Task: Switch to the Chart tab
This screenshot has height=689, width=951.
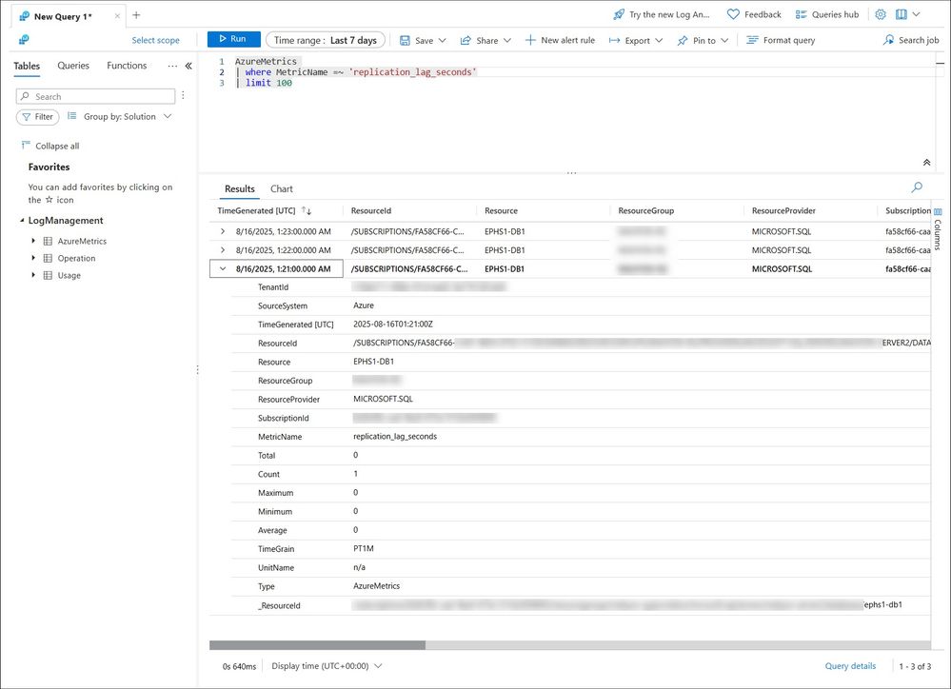Action: pyautogui.click(x=282, y=188)
